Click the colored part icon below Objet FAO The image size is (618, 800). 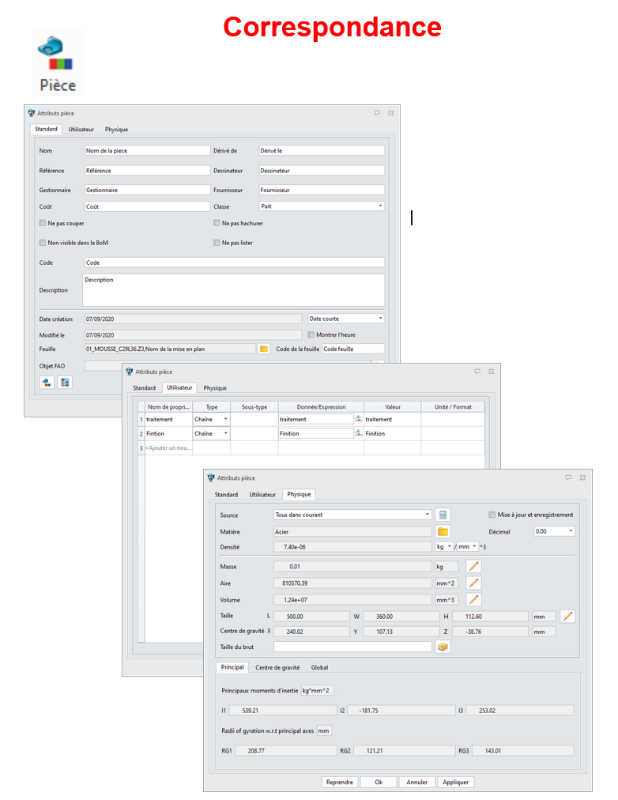[47, 382]
